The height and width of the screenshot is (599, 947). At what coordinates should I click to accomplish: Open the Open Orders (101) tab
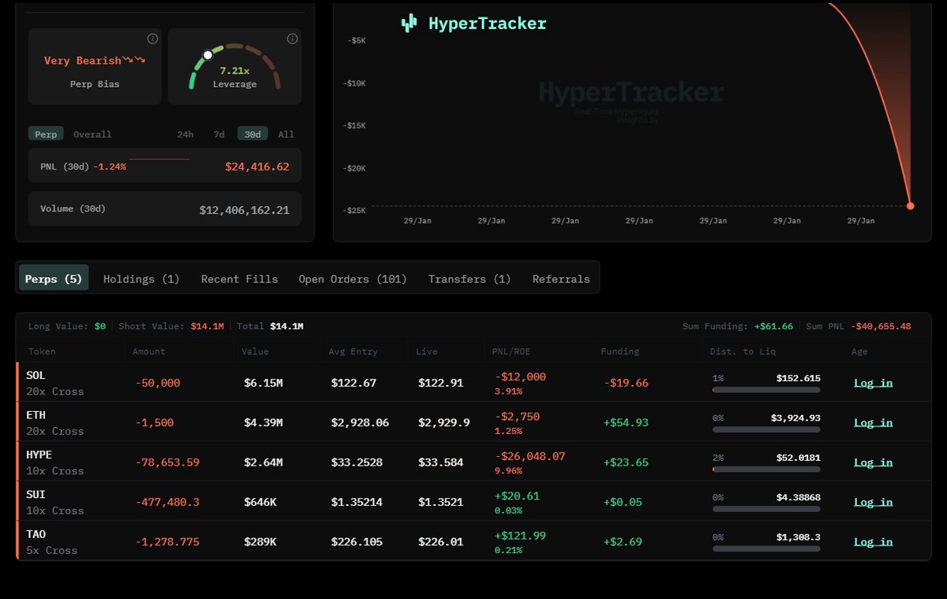pos(353,279)
